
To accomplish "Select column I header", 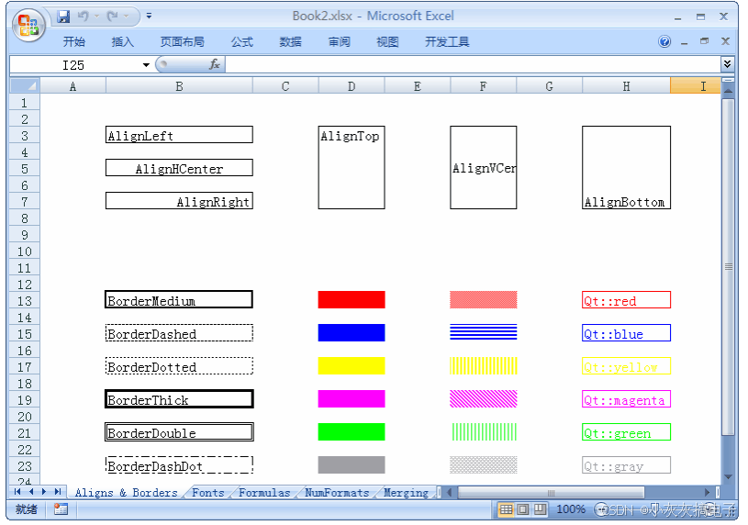I will pos(695,86).
